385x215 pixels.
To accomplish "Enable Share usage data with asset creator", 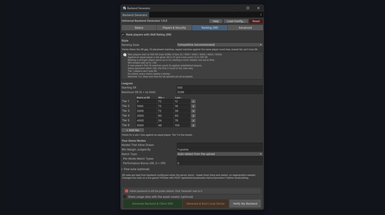I will [x=125, y=197].
